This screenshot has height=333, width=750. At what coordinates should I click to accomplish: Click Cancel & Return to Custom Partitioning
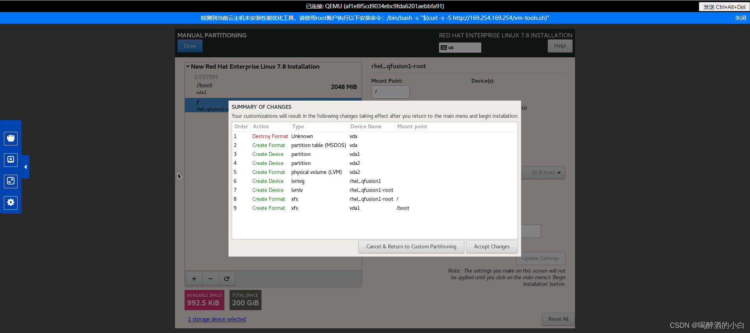411,247
